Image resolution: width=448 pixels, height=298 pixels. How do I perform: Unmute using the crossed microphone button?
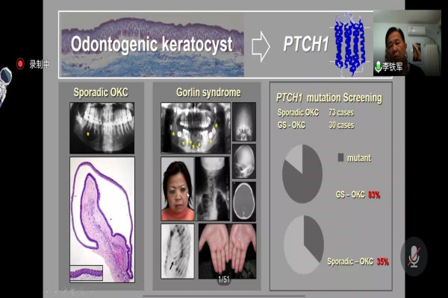click(414, 256)
